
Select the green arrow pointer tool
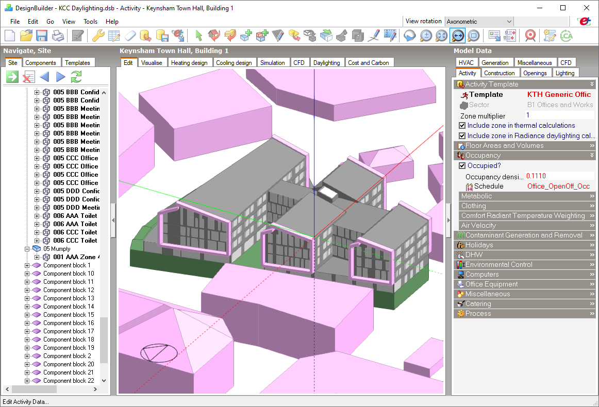[x=198, y=36]
